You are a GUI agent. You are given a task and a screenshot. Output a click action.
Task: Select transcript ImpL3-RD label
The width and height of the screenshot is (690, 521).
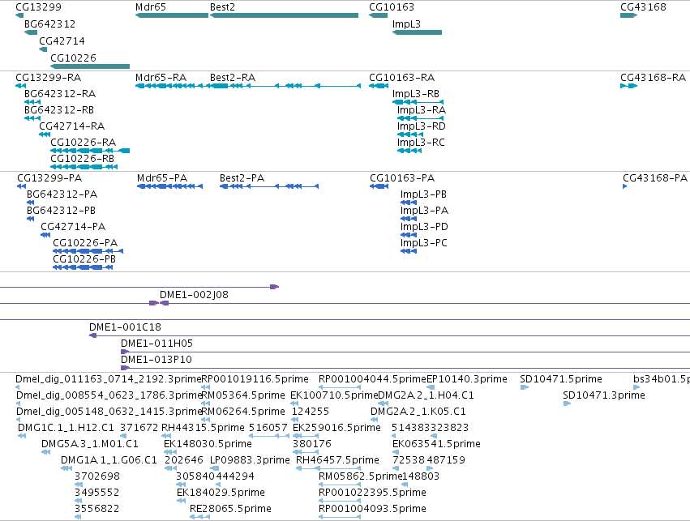pyautogui.click(x=421, y=126)
